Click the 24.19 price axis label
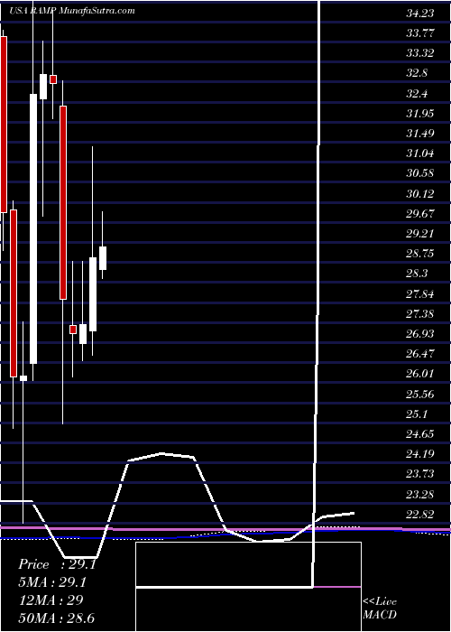 pyautogui.click(x=420, y=455)
